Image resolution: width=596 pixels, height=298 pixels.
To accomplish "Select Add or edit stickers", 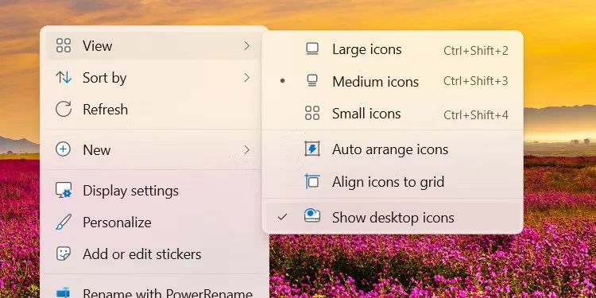I will pyautogui.click(x=155, y=254).
